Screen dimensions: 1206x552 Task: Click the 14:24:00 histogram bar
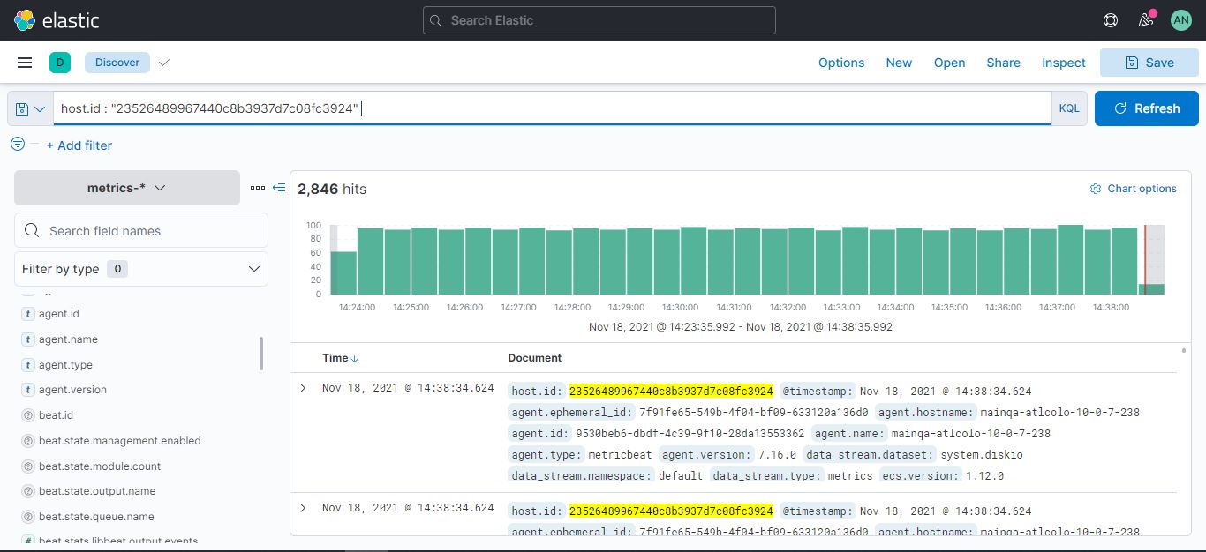[x=370, y=261]
